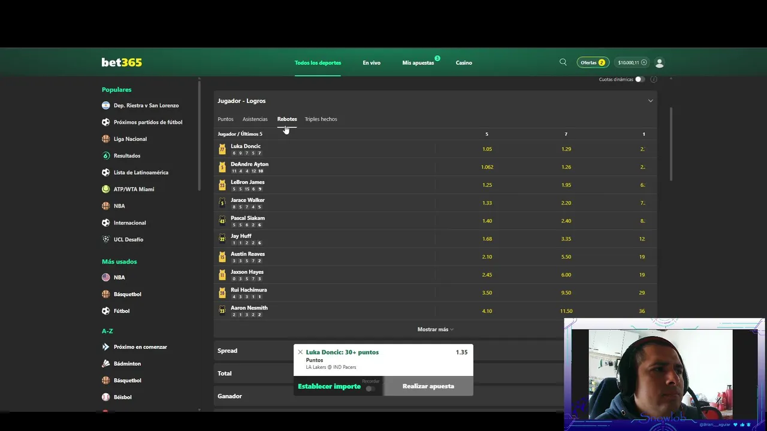Select Jarace Walker 2.20 odds
This screenshot has width=767, height=431.
tap(566, 203)
